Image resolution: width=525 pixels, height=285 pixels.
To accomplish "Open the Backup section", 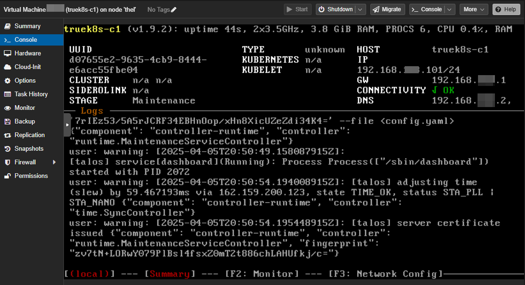I will [24, 122].
